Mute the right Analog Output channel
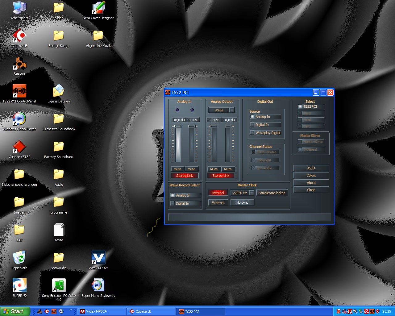This screenshot has width=395, height=316. pyautogui.click(x=228, y=169)
